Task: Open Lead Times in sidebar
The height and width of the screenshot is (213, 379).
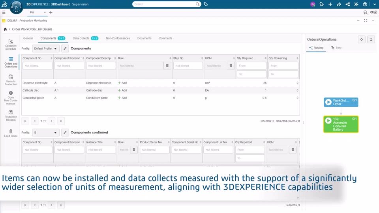Action: pos(11,133)
